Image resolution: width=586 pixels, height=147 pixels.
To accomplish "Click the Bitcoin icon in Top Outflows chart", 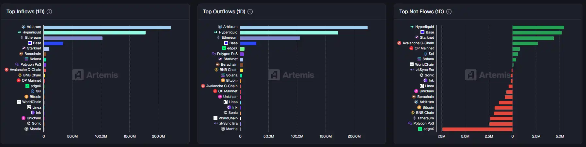I will coord(223,81).
